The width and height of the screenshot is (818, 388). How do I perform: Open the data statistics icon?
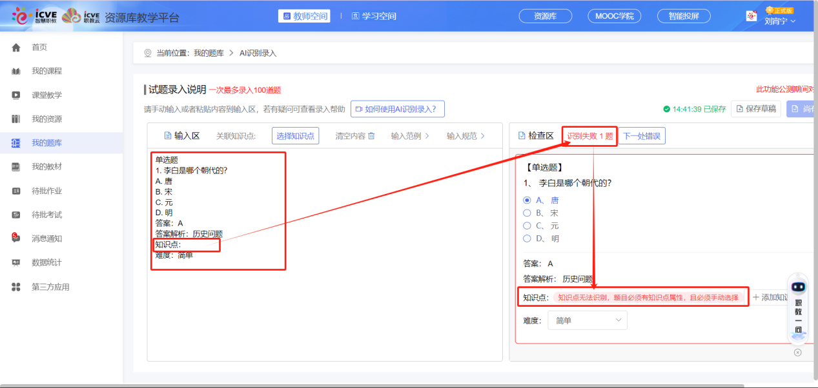click(16, 263)
